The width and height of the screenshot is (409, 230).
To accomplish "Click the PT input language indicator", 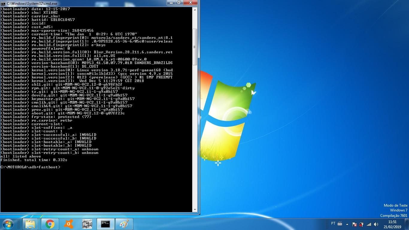I will [x=333, y=223].
